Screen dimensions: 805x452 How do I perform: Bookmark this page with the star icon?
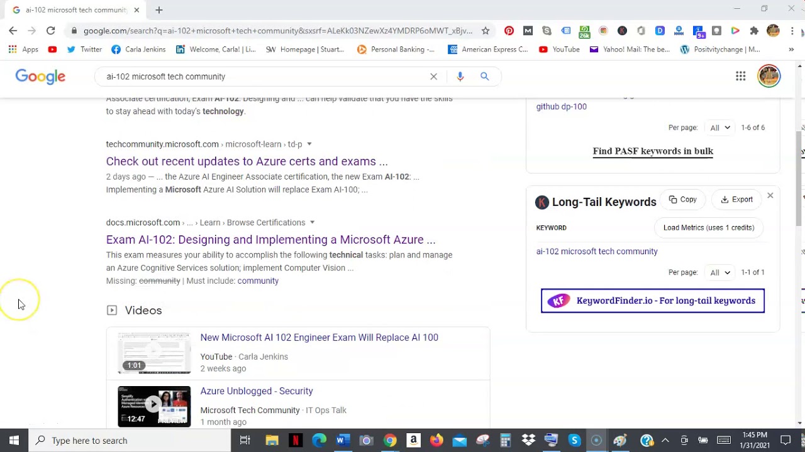pyautogui.click(x=486, y=31)
